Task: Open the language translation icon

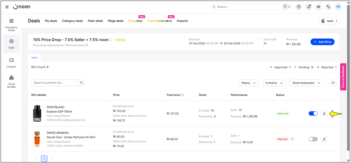Action: [328, 7]
